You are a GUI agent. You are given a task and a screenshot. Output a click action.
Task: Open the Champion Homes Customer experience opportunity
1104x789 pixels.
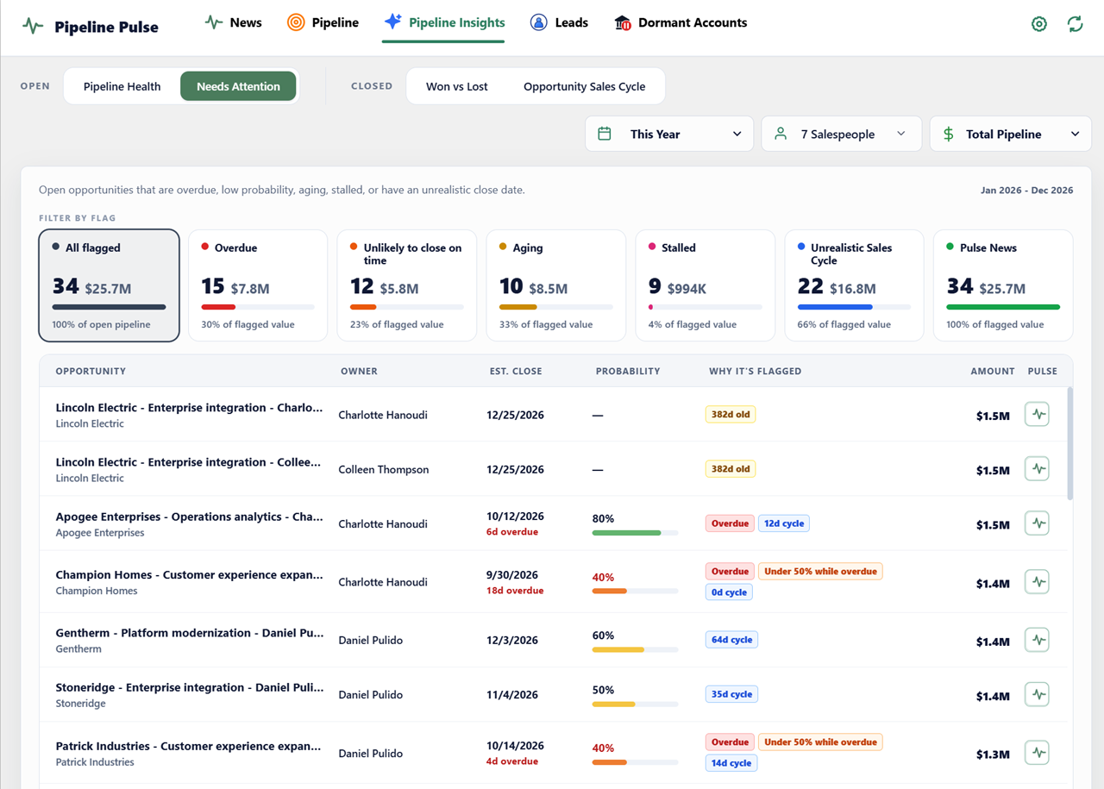point(190,574)
